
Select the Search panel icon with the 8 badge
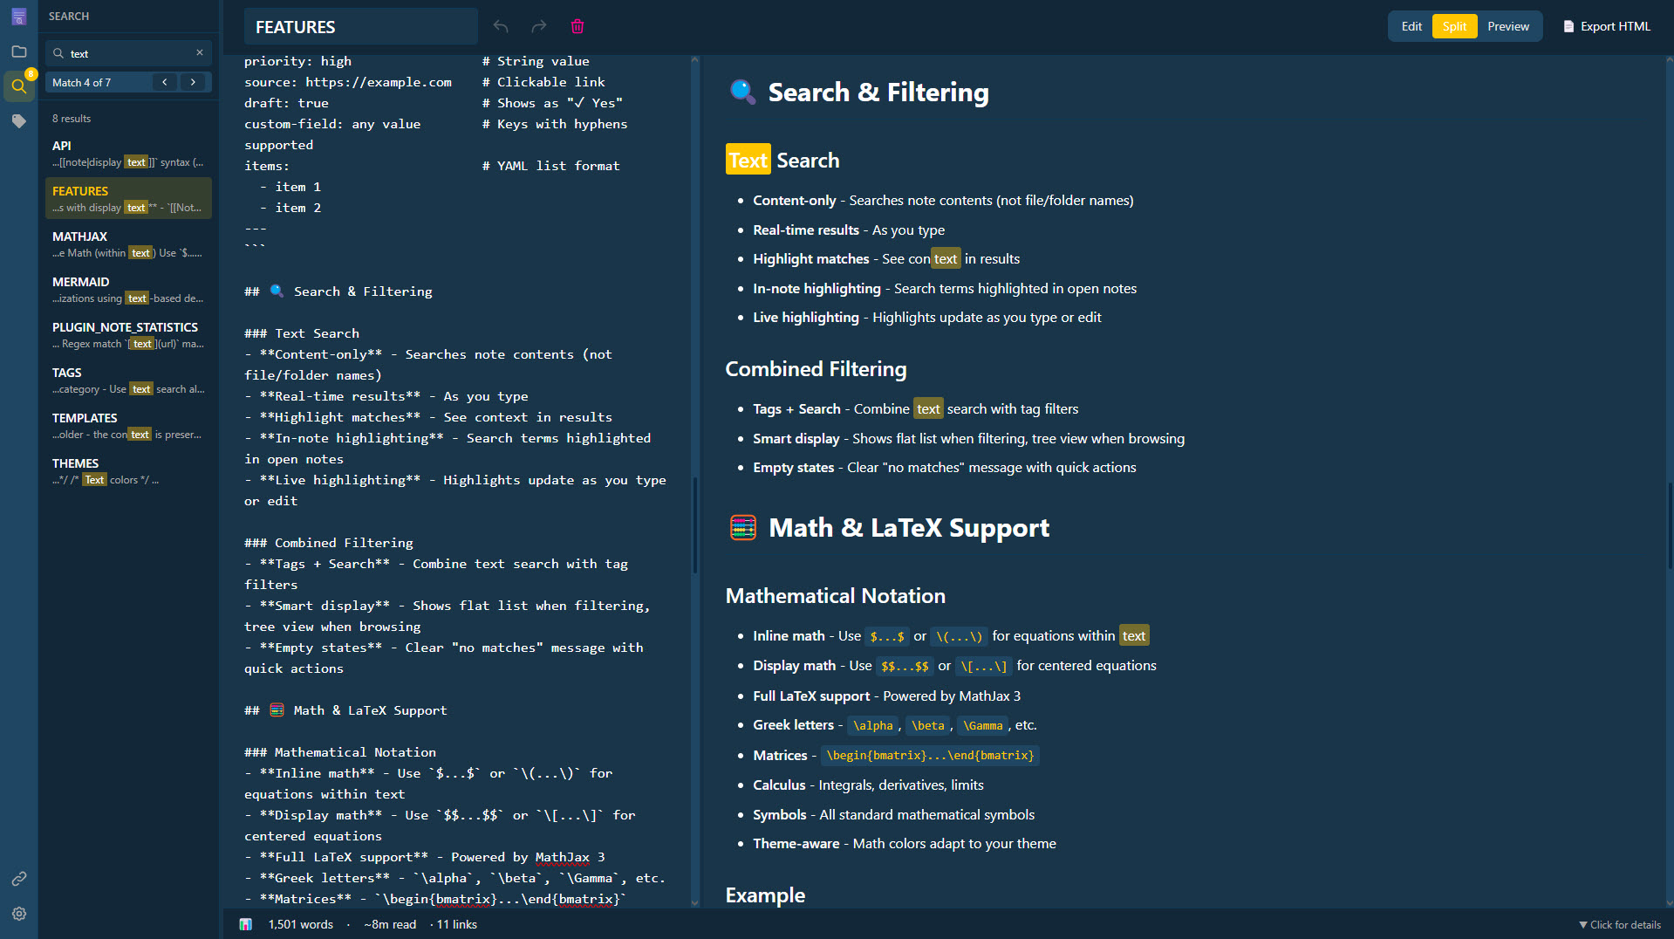(18, 86)
